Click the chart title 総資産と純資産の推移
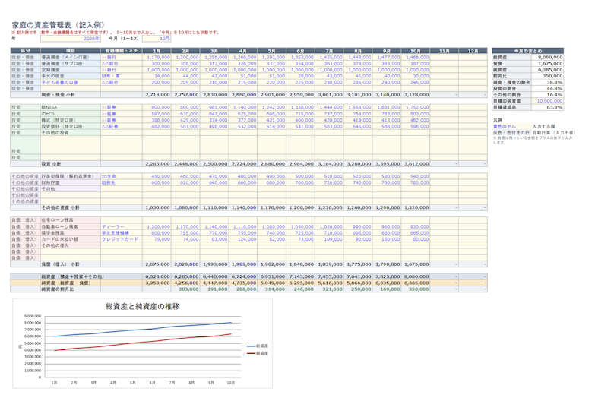595x420 pixels. (143, 307)
